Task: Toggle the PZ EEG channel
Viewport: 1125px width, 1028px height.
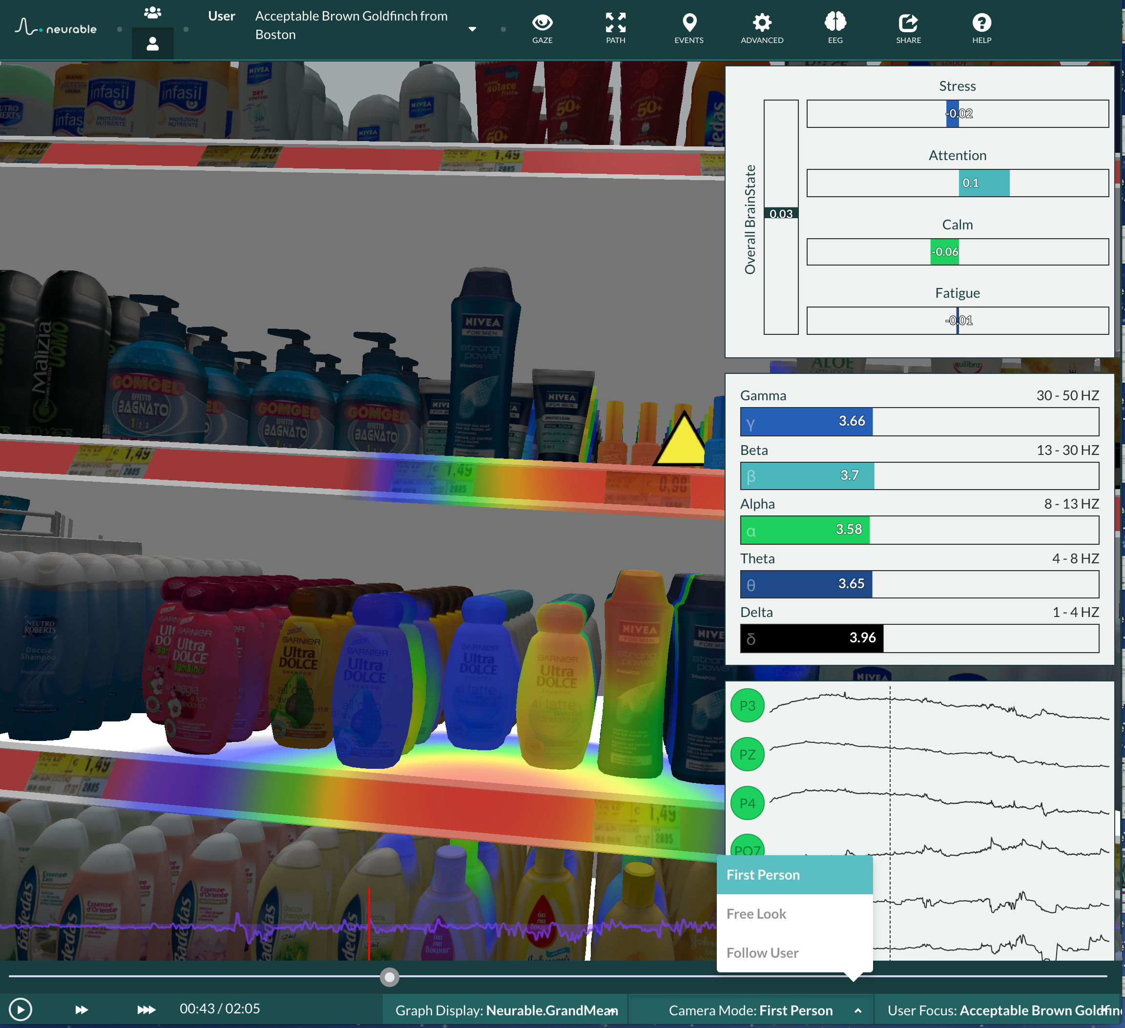Action: click(747, 754)
